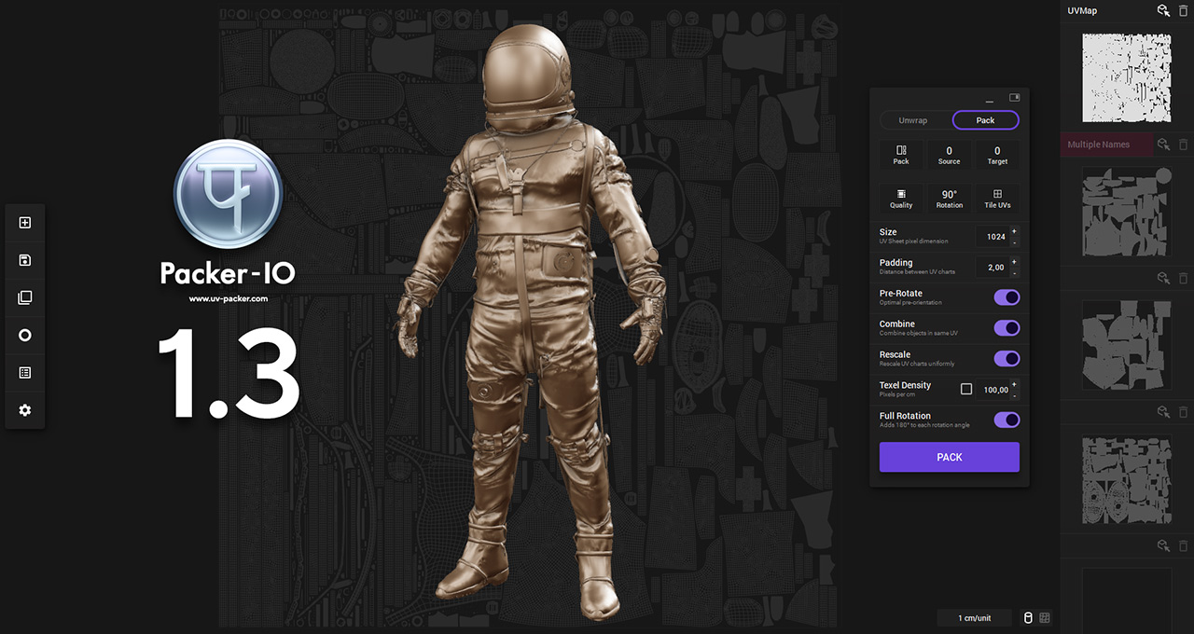This screenshot has height=634, width=1194.
Task: Decrease Size with the minus stepper
Action: click(1015, 241)
